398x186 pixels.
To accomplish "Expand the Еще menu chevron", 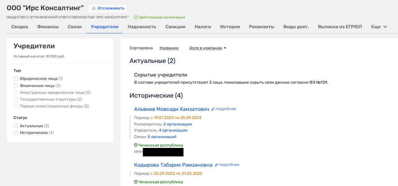I will 385,27.
